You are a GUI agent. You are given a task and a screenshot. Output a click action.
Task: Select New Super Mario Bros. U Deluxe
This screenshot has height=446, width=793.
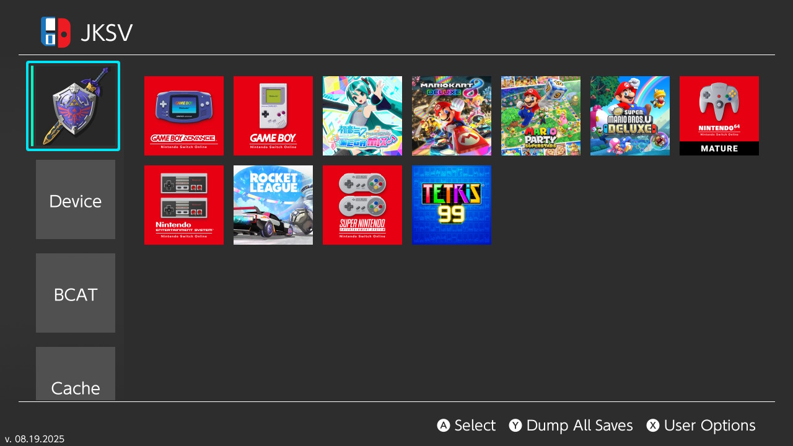pos(630,116)
